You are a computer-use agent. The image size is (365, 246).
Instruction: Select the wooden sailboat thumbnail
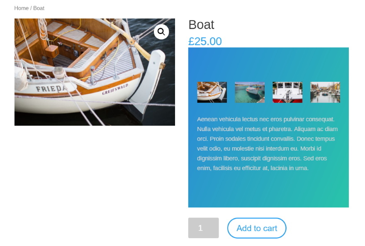[x=212, y=92]
